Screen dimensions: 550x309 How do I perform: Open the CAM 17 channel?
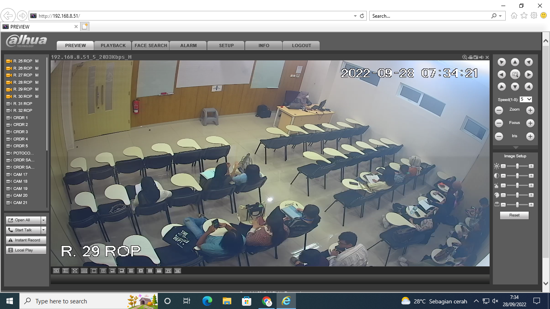pyautogui.click(x=20, y=175)
